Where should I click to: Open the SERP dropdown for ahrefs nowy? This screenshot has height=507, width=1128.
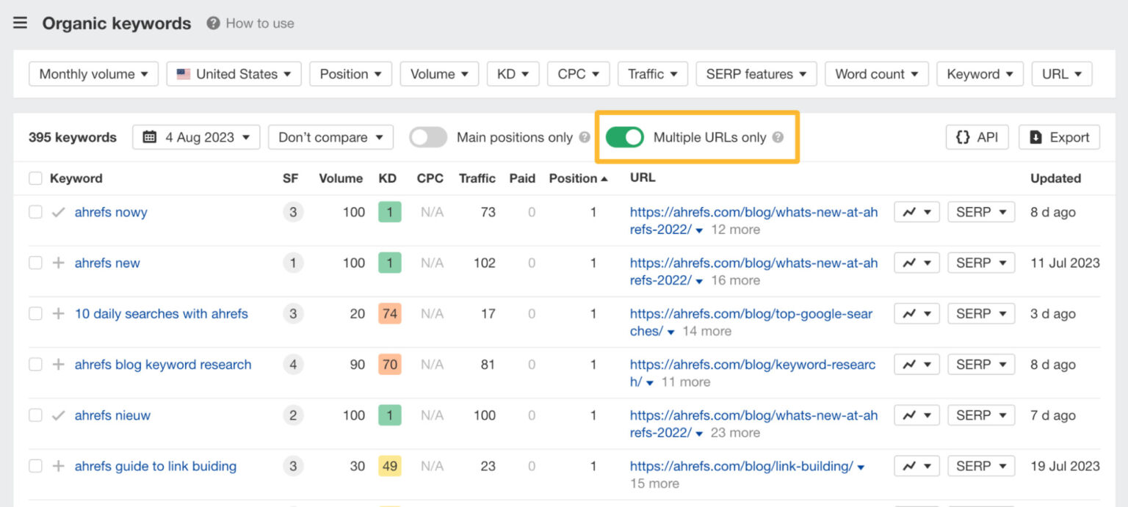click(x=981, y=211)
